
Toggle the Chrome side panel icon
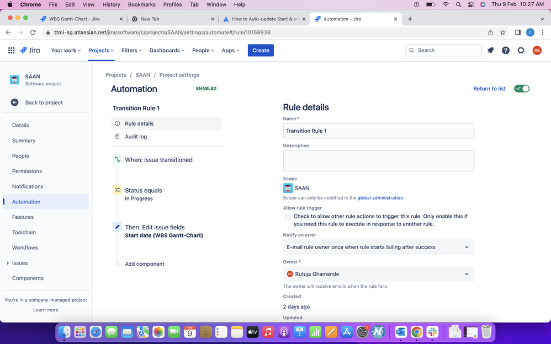(518, 33)
